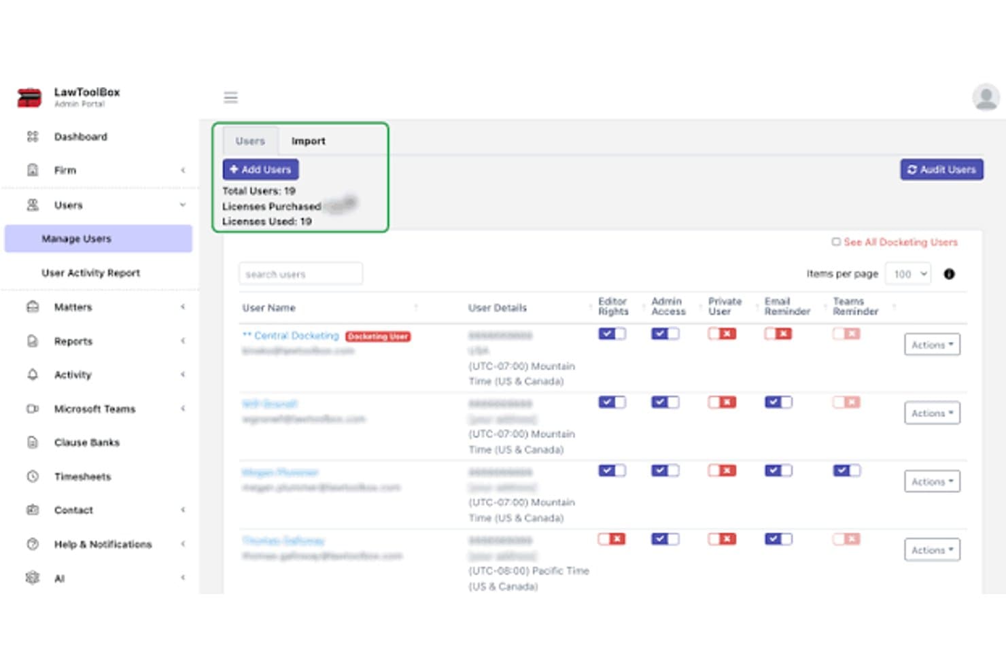1006x671 pixels.
Task: Open Actions dropdown in the Pacific Time row
Action: [932, 550]
